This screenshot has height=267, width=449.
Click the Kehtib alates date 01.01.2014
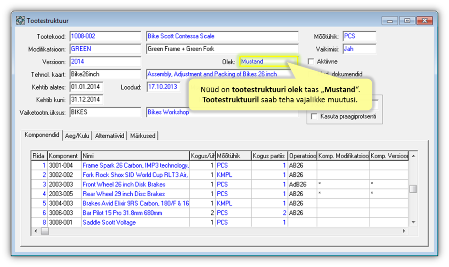click(x=86, y=87)
